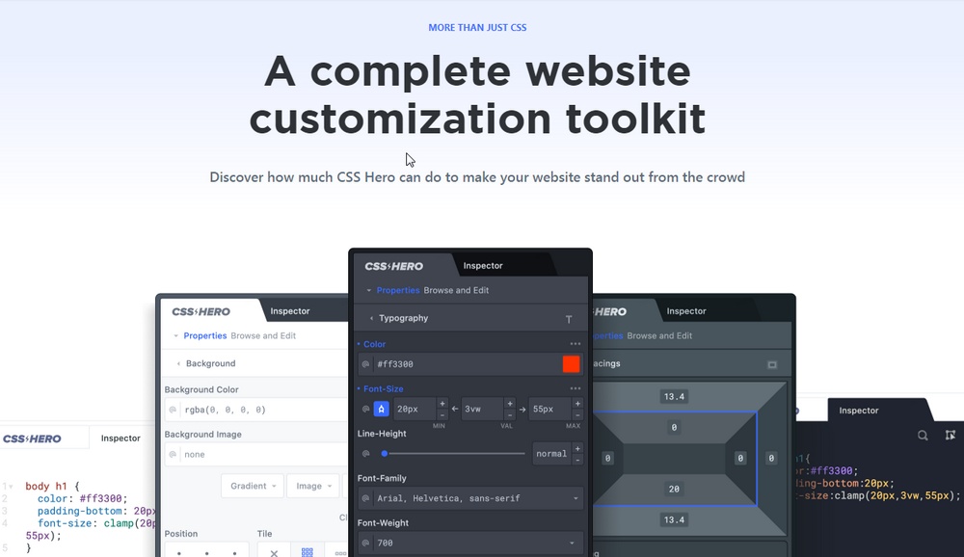Click the CSS Hero logo on the white code editor

point(32,439)
